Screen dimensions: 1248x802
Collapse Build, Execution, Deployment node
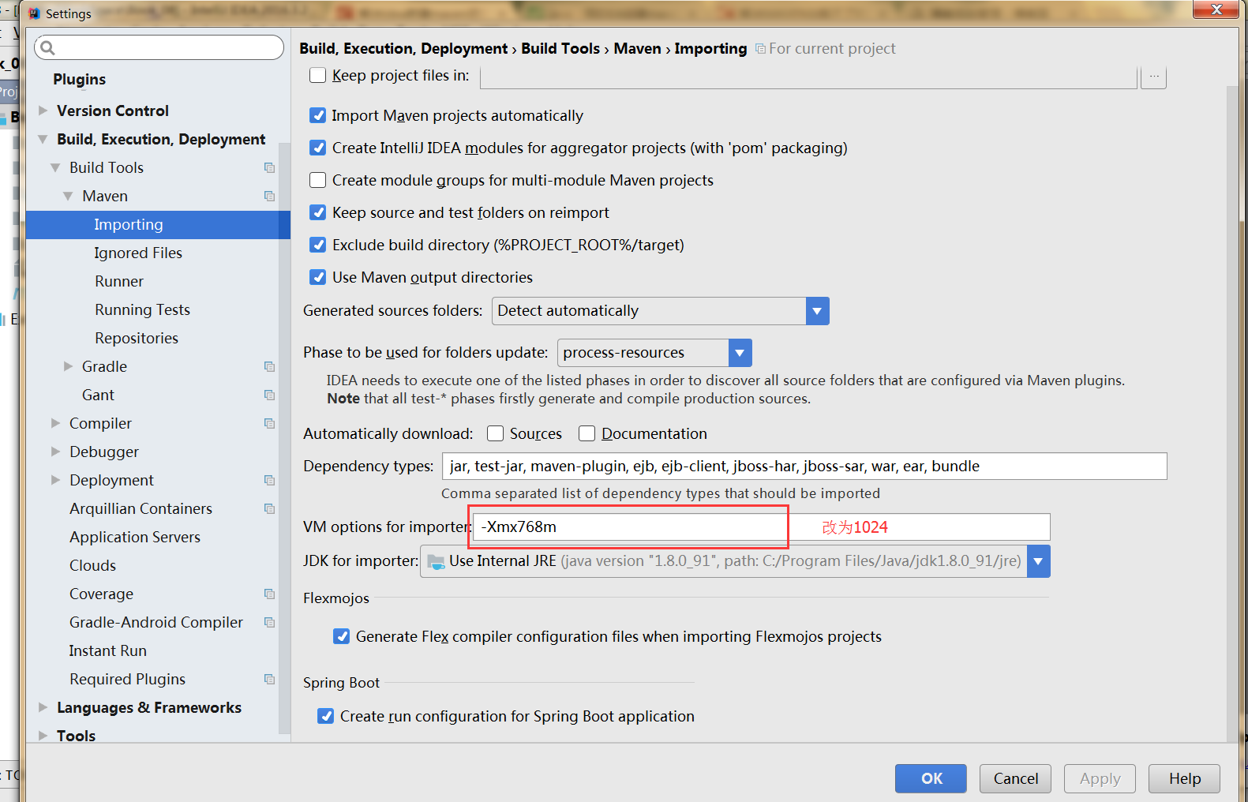point(43,139)
